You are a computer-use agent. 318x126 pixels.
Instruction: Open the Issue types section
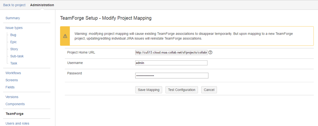coord(14,28)
